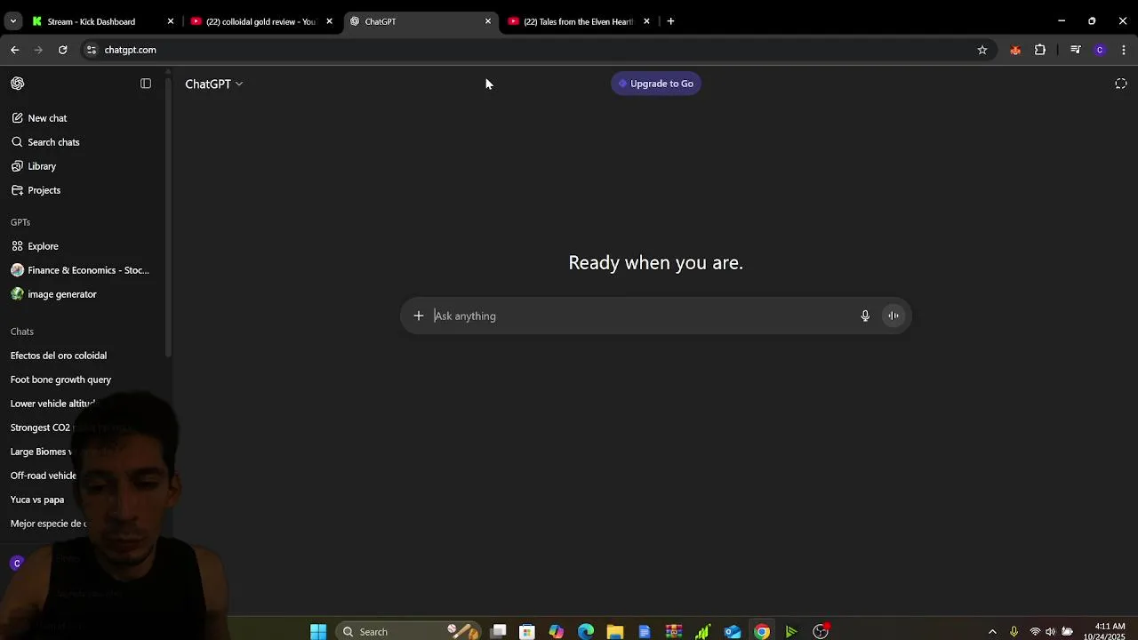Open the Projects section

point(44,190)
